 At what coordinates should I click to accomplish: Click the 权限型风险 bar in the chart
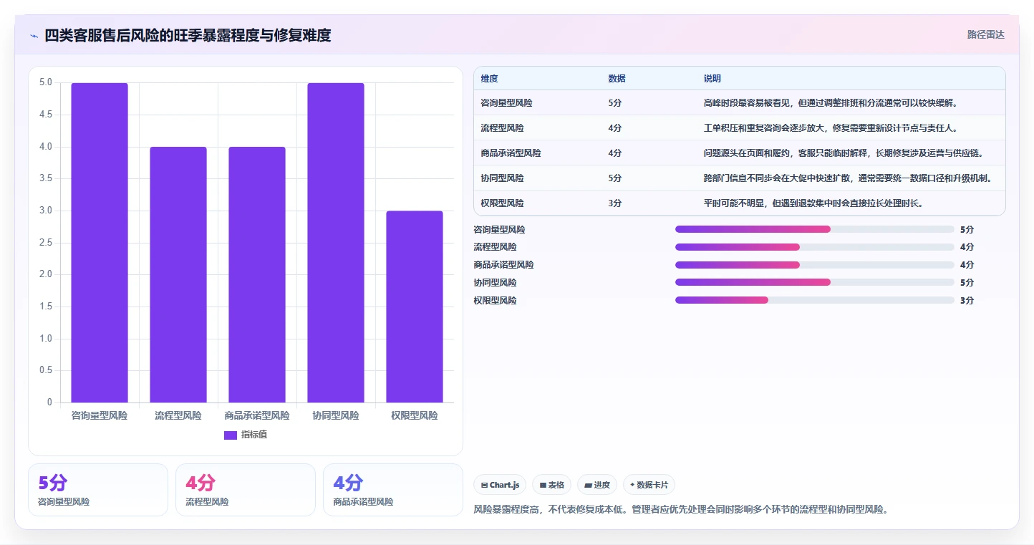(x=415, y=307)
